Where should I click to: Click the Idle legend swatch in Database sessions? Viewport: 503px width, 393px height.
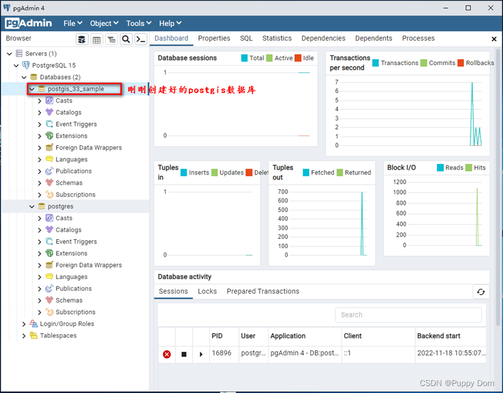pyautogui.click(x=298, y=58)
